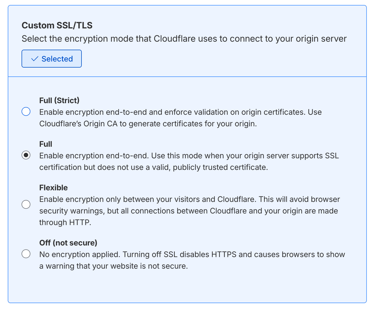This screenshot has width=374, height=315.
Task: Click the Full option label text
Action: pyautogui.click(x=46, y=144)
